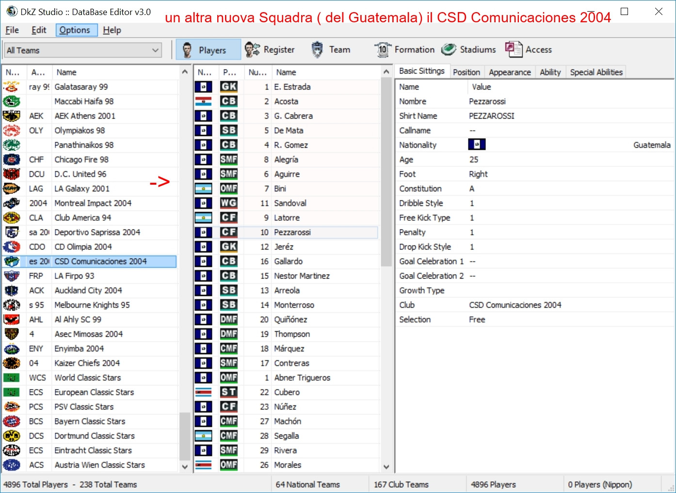Open the Formation section

[x=404, y=50]
